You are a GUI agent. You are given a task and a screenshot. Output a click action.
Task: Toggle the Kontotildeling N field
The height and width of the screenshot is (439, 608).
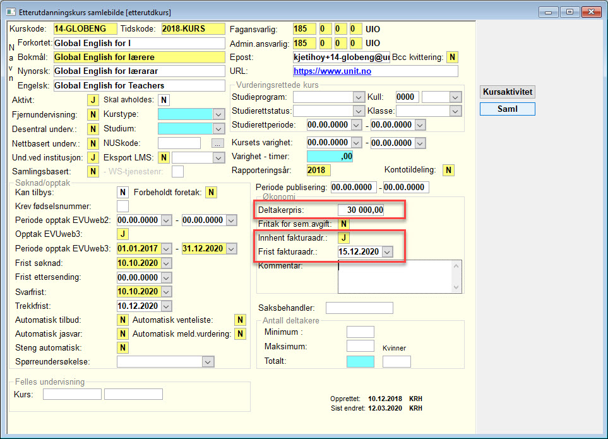click(x=449, y=171)
